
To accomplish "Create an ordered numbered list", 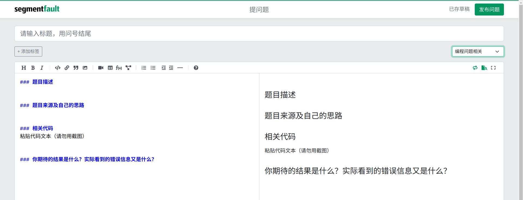I will coord(144,68).
